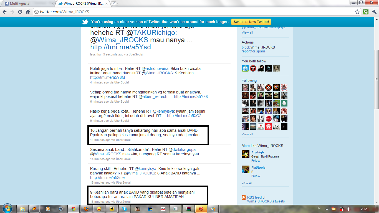Open Windows Explorer from the taskbar
The width and height of the screenshot is (379, 213).
click(22, 209)
